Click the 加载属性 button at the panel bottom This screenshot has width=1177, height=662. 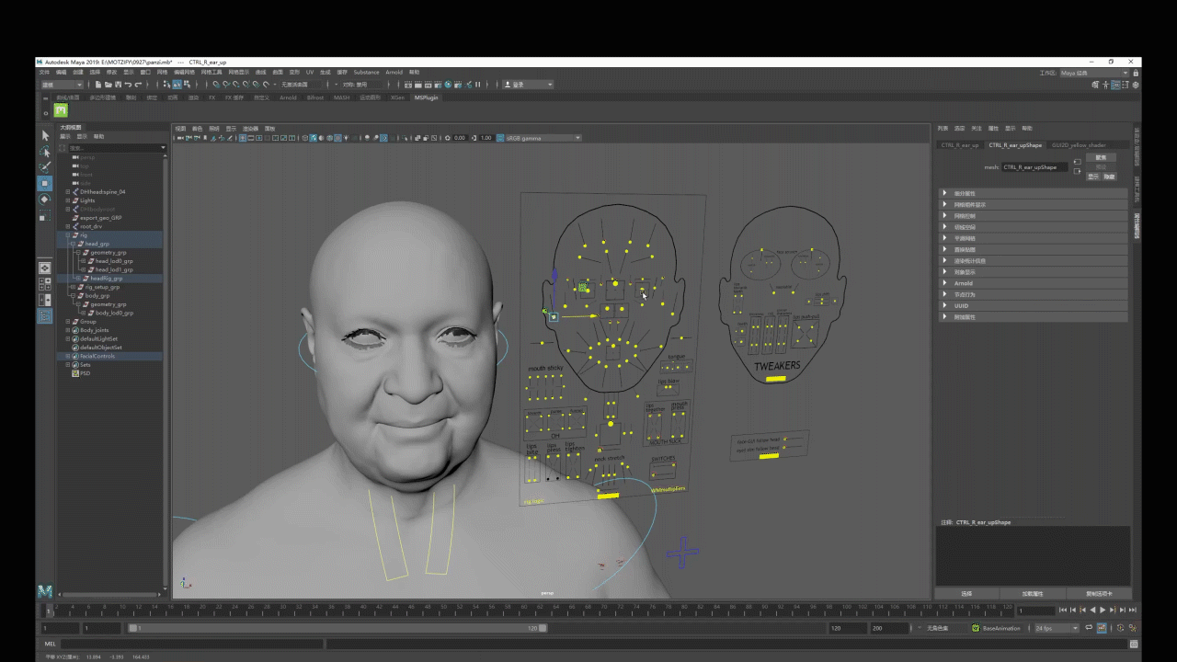[x=1034, y=594]
